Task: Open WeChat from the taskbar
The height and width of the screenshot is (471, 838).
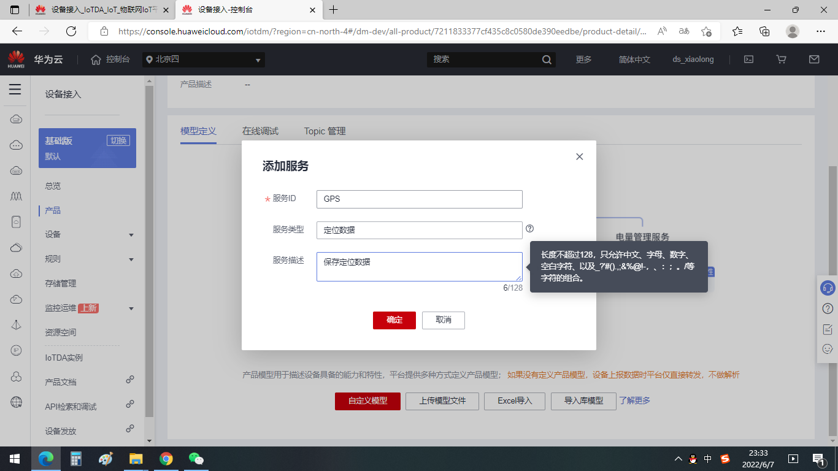Action: click(x=195, y=459)
